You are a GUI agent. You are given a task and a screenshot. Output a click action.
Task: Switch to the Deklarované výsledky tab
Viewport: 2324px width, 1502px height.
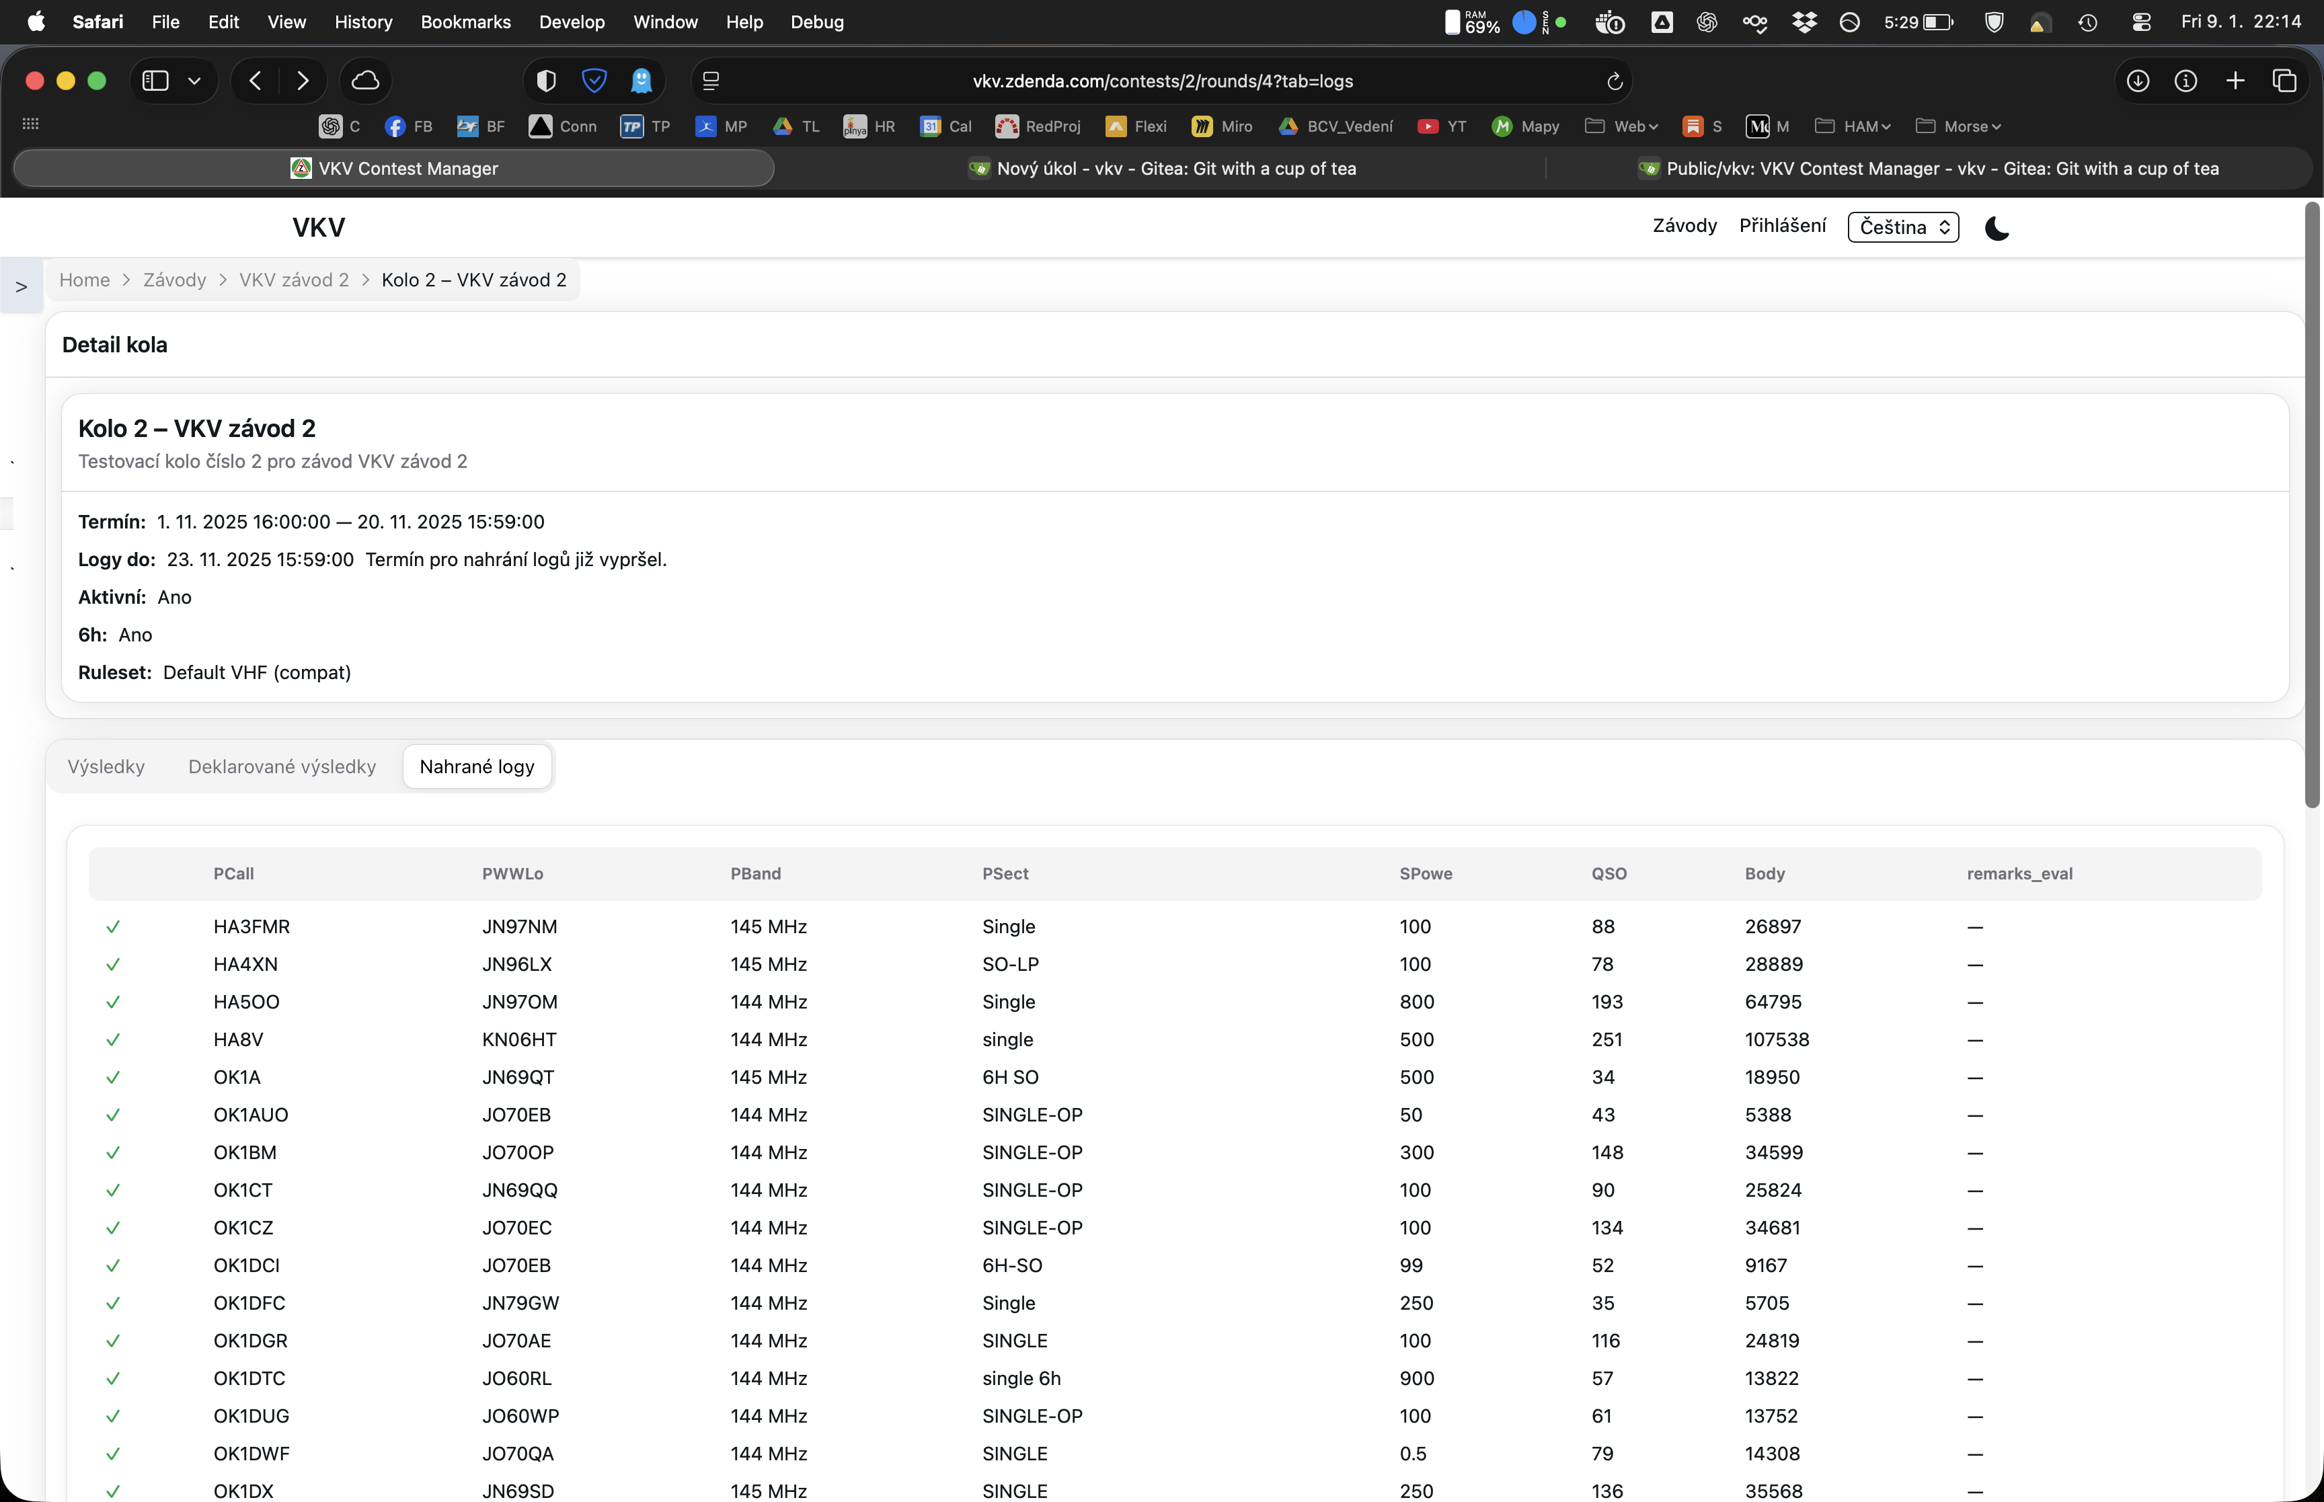(x=282, y=766)
